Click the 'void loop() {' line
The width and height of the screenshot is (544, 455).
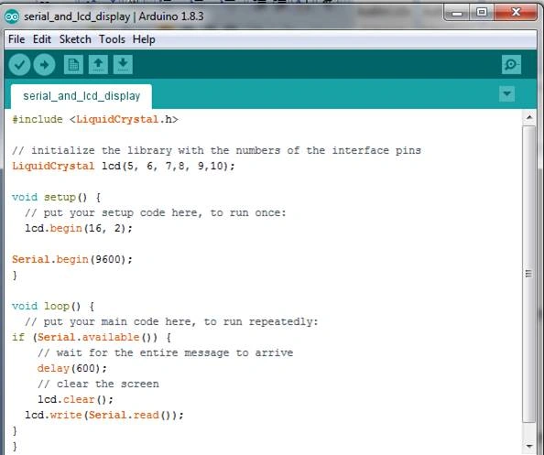(x=53, y=306)
